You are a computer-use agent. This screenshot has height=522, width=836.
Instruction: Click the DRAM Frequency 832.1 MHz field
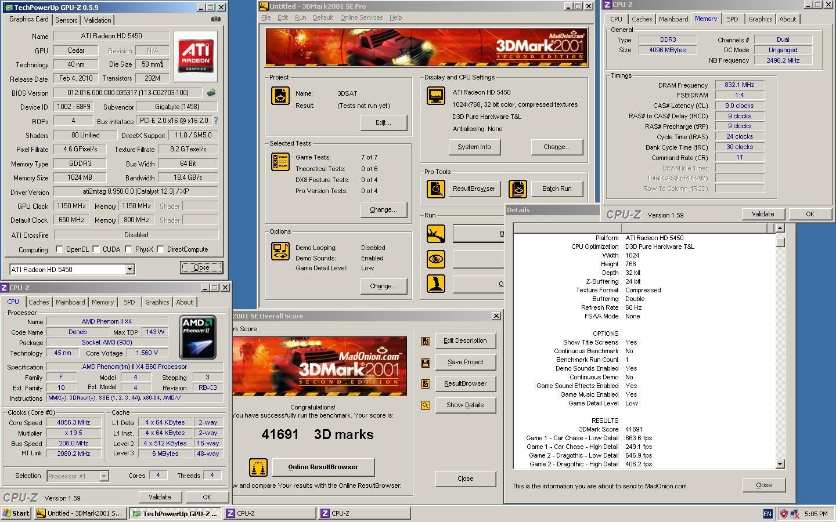[740, 85]
